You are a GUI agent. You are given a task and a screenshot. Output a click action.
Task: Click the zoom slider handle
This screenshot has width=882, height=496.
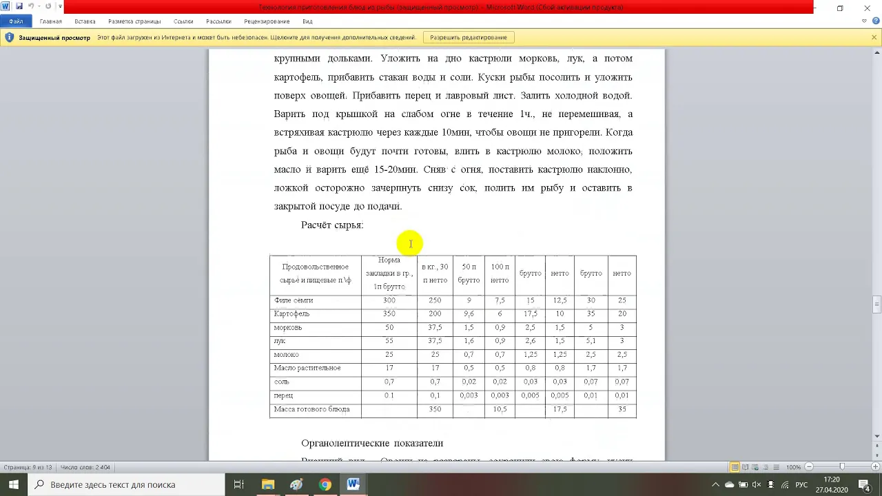click(841, 467)
